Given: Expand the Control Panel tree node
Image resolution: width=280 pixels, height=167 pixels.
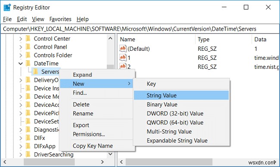Looking at the screenshot, I should click(x=21, y=47).
